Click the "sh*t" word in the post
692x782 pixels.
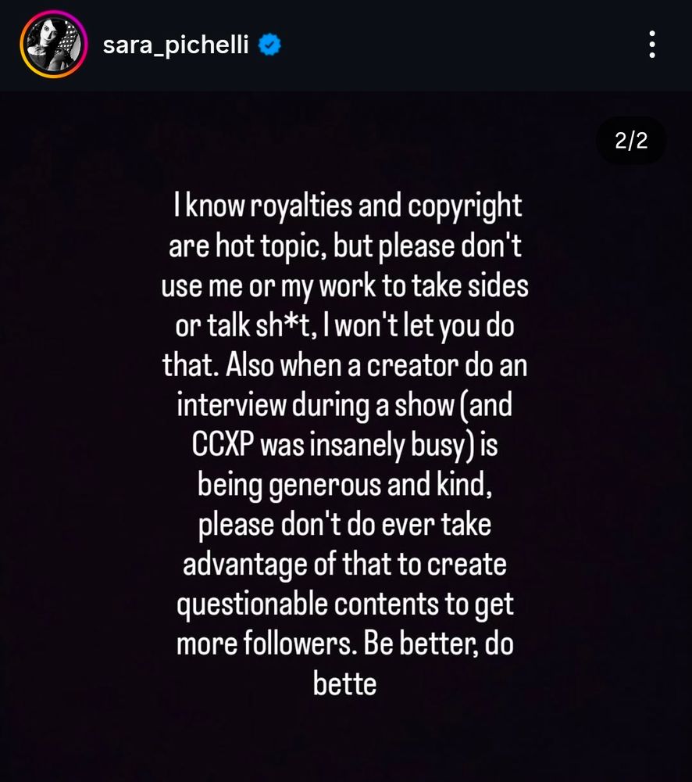coord(285,325)
